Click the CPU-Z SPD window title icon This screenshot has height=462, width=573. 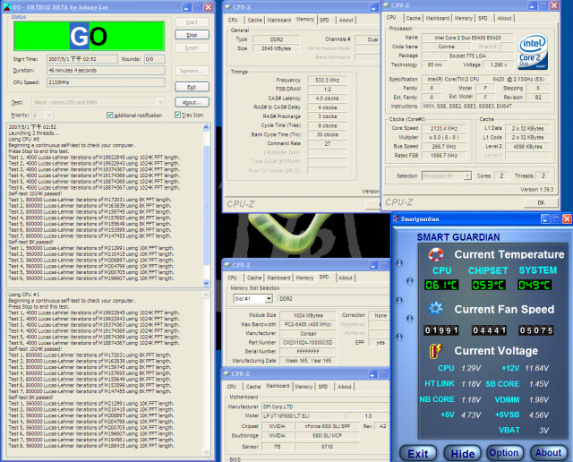[227, 265]
